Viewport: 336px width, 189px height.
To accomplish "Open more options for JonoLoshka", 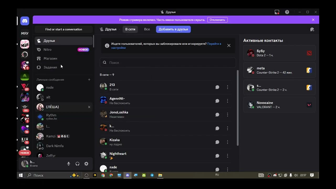I will coord(228,115).
